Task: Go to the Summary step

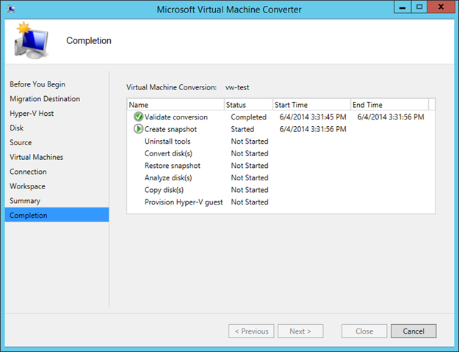Action: 25,201
